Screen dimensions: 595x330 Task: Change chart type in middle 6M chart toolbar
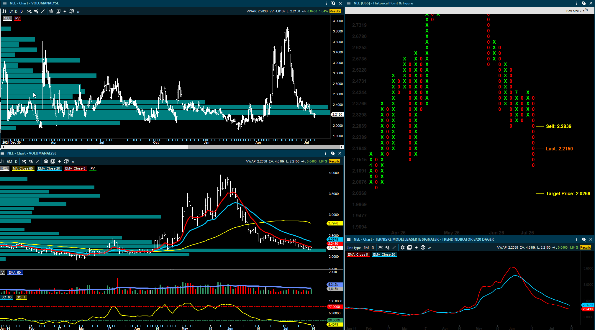(2, 161)
